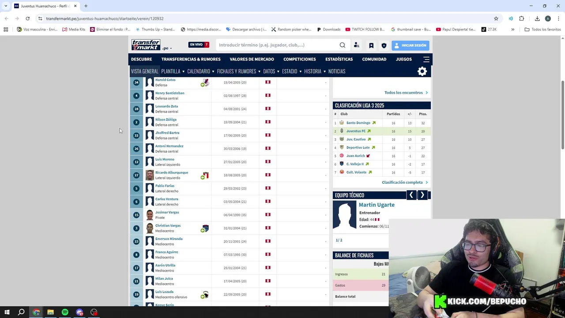Open DESCUBRE menu

[x=141, y=59]
